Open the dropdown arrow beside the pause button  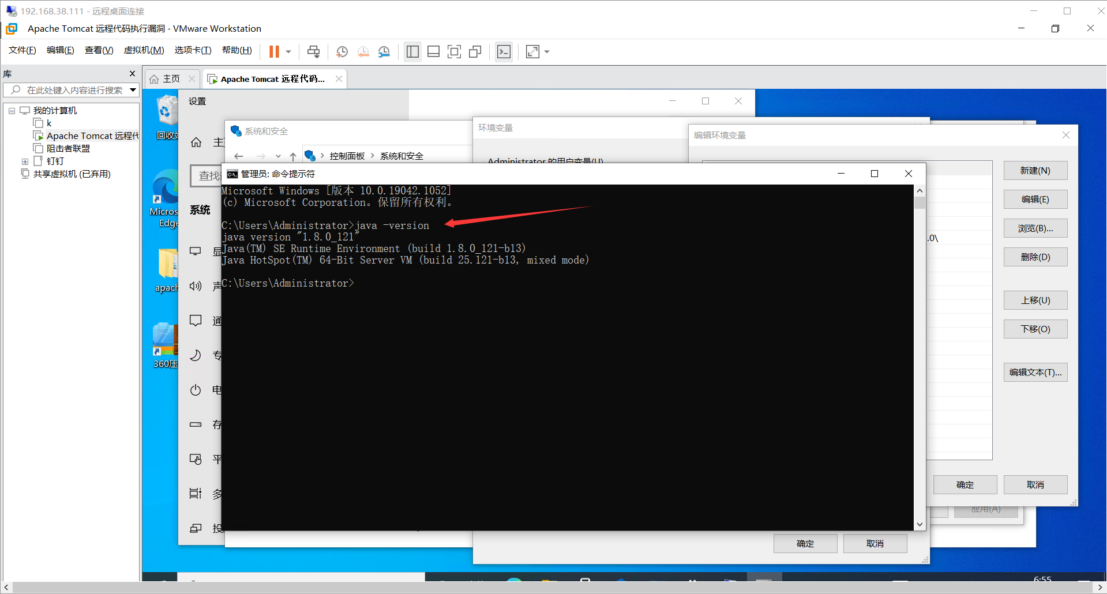288,52
